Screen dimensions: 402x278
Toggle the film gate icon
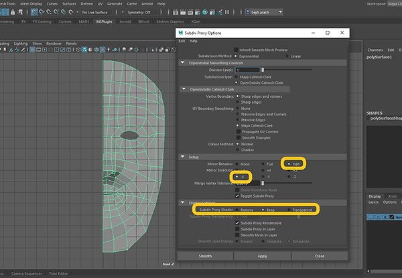pyautogui.click(x=38, y=50)
